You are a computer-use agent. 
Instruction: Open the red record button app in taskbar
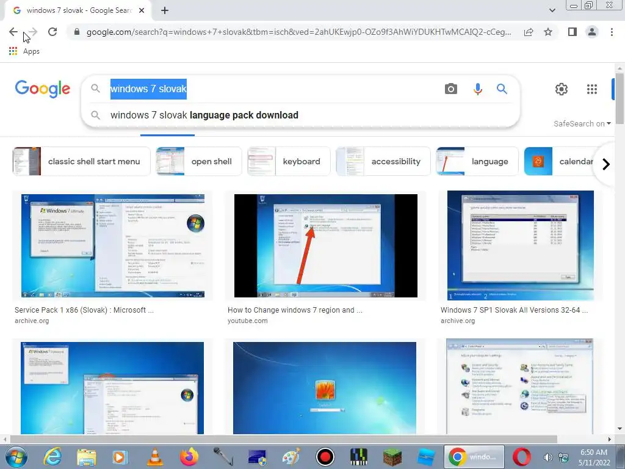[325, 457]
